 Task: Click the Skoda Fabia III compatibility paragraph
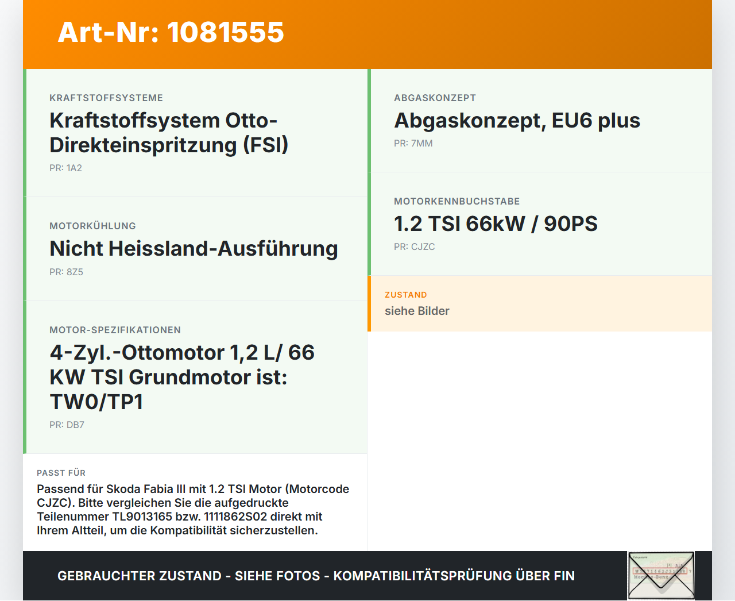(x=193, y=510)
